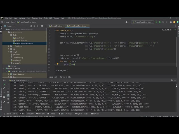
Task: Pin the Run tab with pin icon
Action: click(x=4, y=102)
